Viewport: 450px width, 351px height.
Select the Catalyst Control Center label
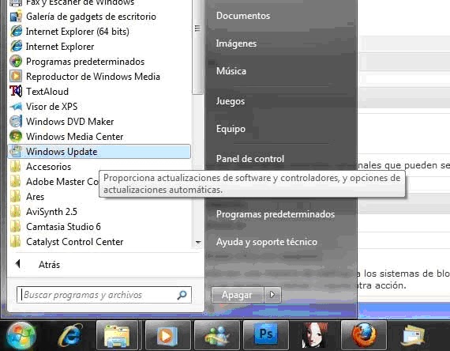tap(75, 242)
